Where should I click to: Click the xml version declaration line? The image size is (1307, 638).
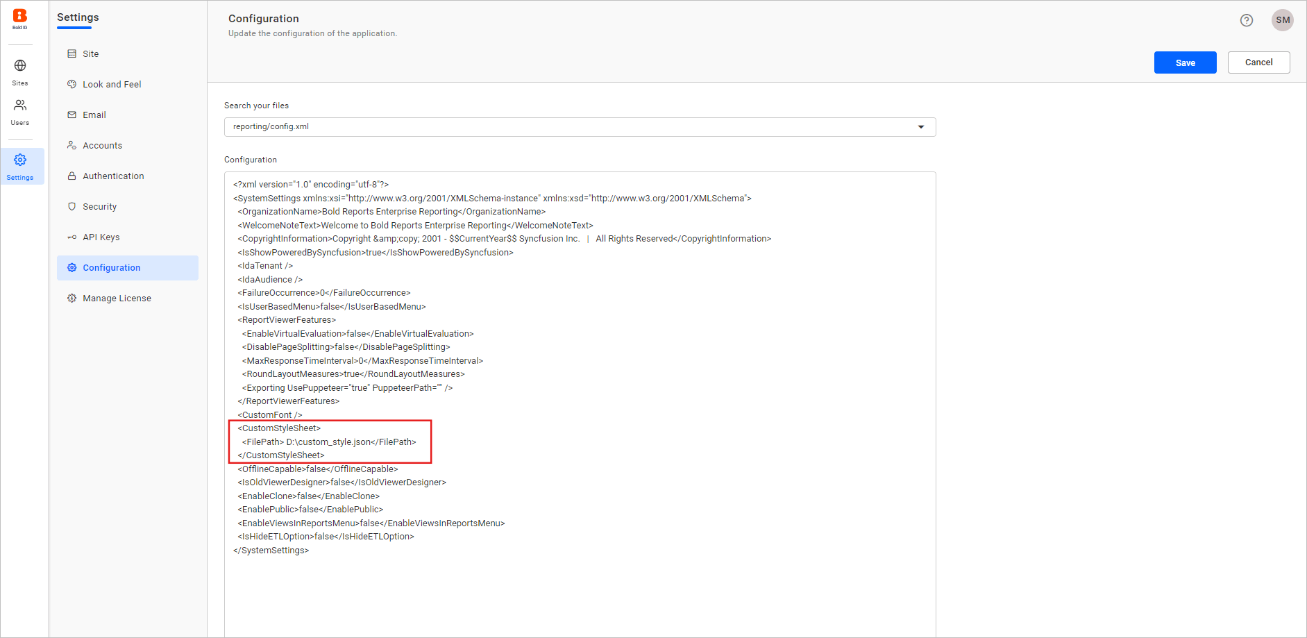click(311, 185)
